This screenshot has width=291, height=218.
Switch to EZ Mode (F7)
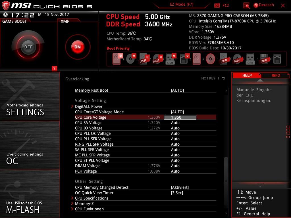(x=182, y=5)
